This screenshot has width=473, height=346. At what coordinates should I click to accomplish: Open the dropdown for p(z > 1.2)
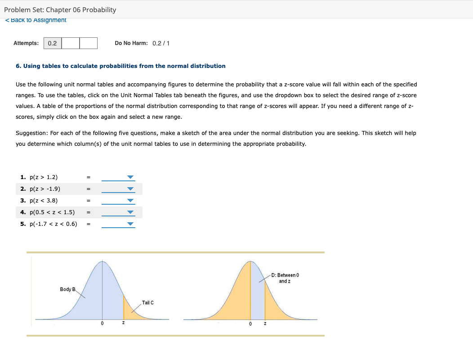[x=129, y=177]
